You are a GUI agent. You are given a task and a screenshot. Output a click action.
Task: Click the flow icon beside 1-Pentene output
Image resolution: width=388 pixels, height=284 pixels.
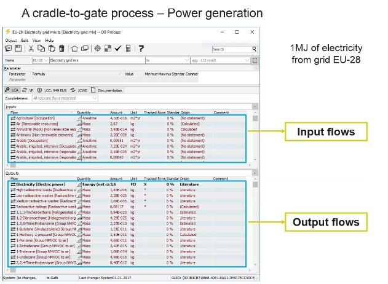coord(13,240)
